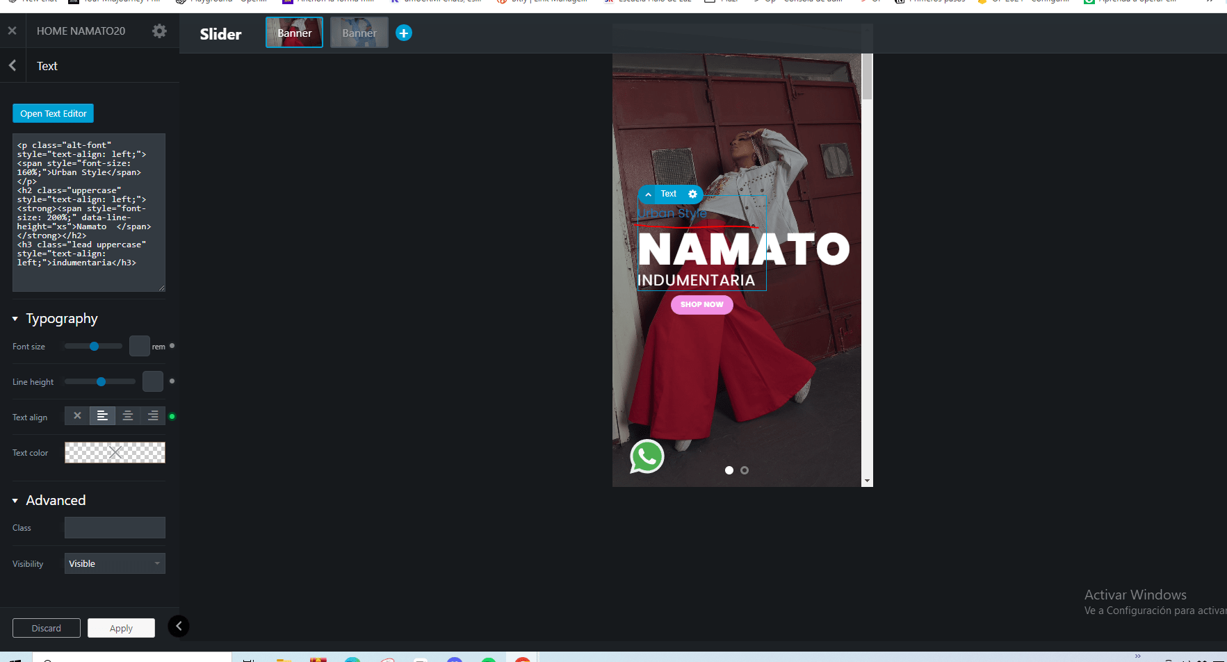Collapse the left sidebar with round arrow
This screenshot has height=662, width=1227.
(179, 627)
